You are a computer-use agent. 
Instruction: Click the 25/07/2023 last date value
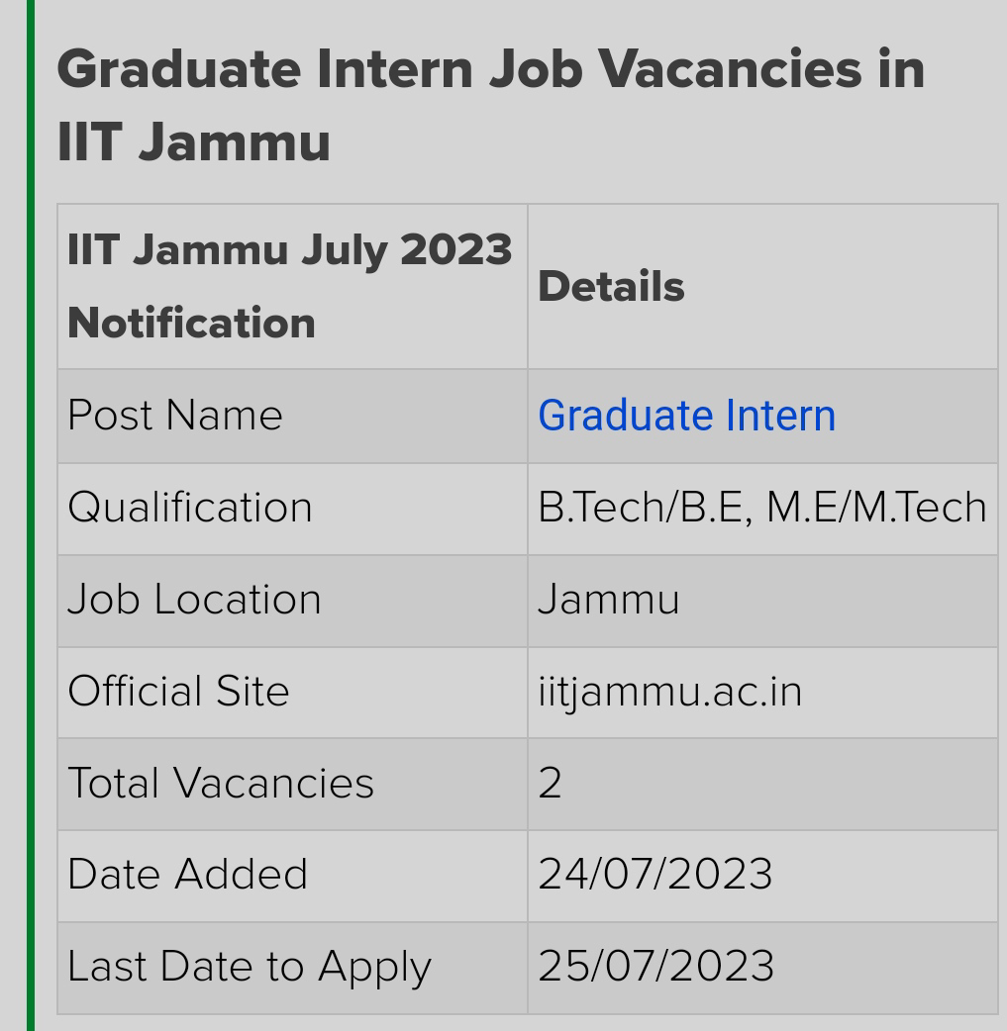coord(655,968)
